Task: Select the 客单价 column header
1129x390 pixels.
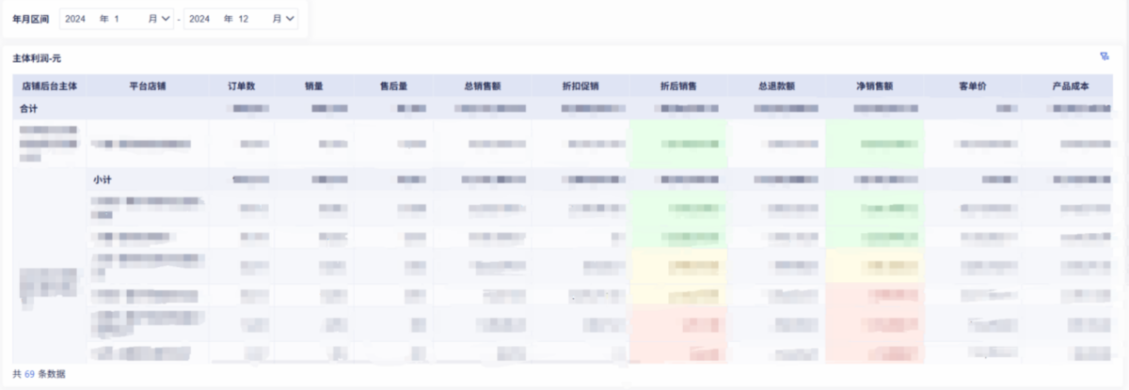Action: (972, 86)
